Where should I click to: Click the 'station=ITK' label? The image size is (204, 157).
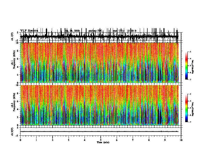pos(95,31)
